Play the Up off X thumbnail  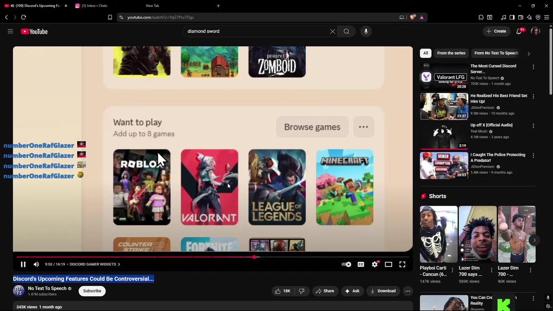pos(444,136)
